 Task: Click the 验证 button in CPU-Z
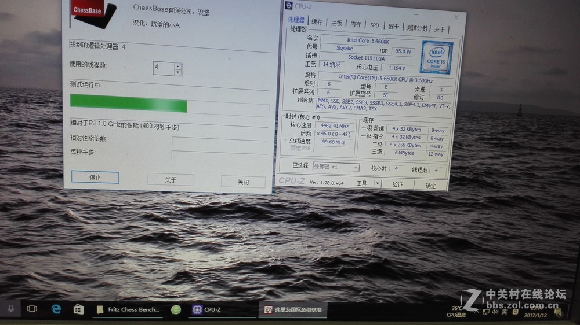pyautogui.click(x=398, y=184)
